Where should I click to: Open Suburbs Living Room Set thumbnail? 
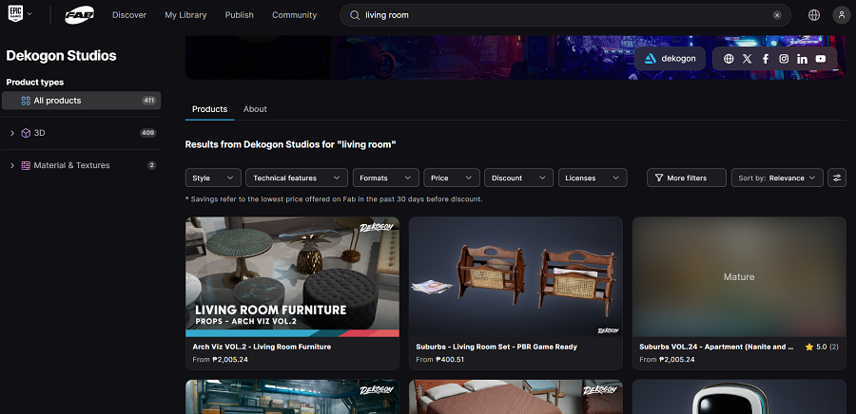coord(516,276)
